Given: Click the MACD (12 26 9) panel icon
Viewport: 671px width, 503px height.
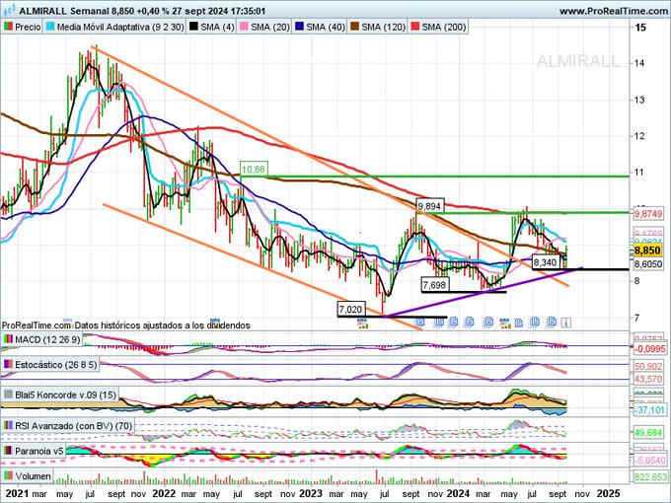Looking at the screenshot, I should (x=8, y=339).
